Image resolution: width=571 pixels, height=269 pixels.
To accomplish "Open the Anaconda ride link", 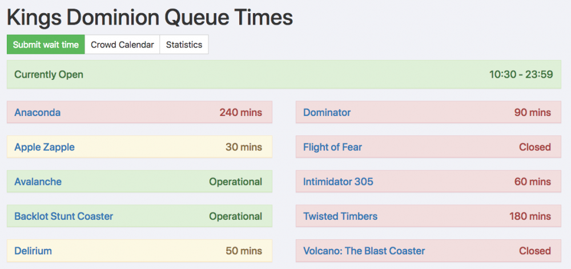I will point(37,113).
